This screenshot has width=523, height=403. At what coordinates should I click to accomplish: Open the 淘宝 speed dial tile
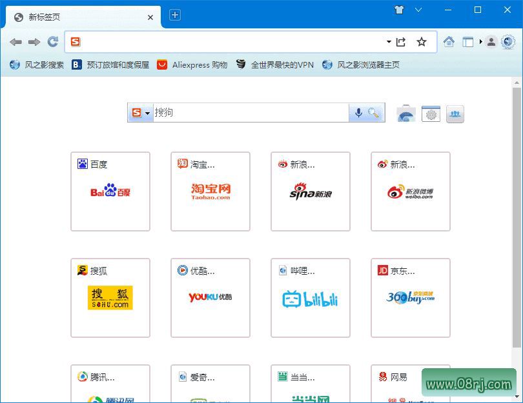click(210, 192)
